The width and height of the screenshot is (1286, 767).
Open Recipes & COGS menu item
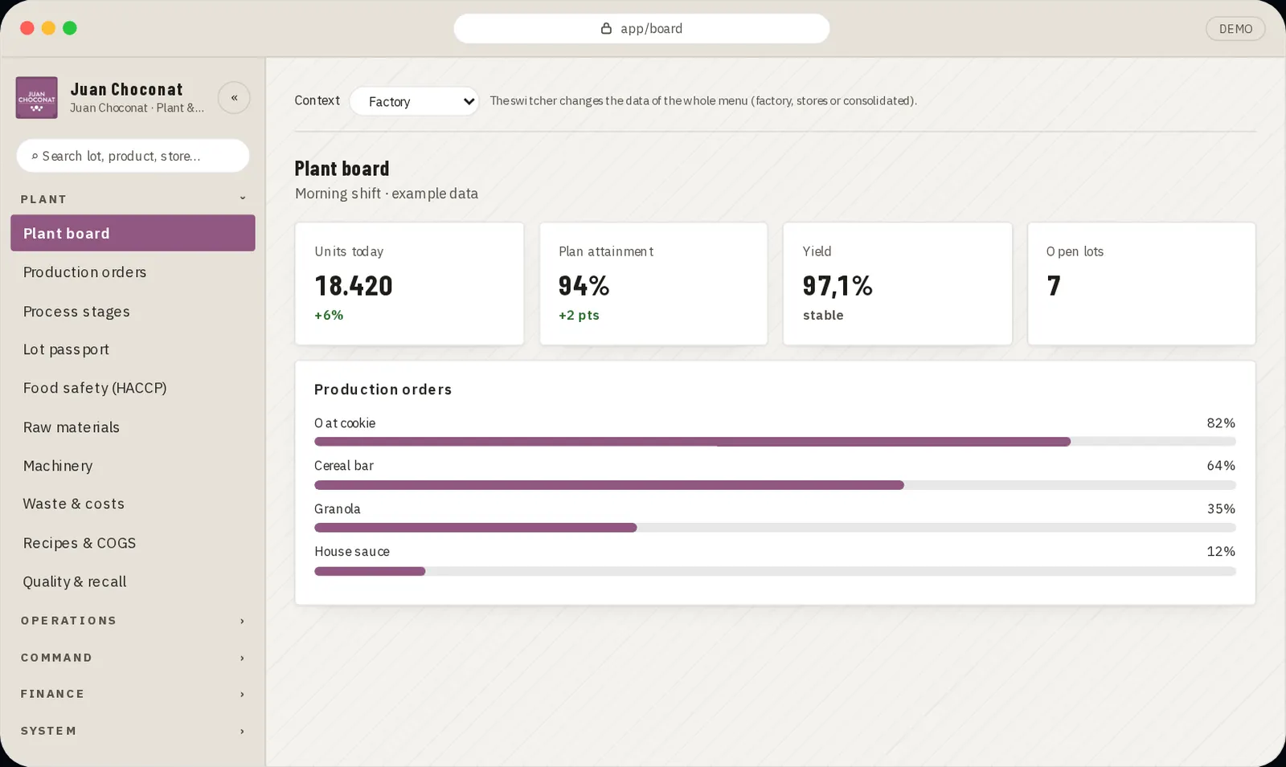[133, 543]
